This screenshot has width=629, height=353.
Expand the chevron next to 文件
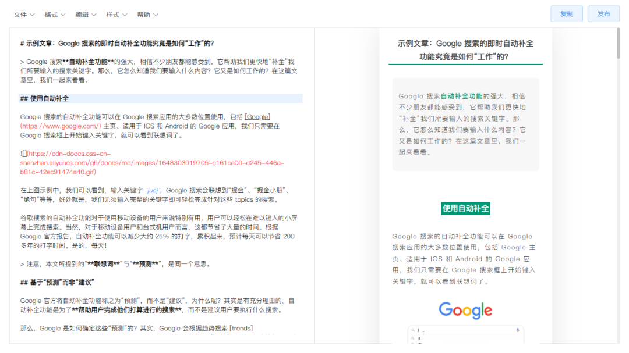32,15
